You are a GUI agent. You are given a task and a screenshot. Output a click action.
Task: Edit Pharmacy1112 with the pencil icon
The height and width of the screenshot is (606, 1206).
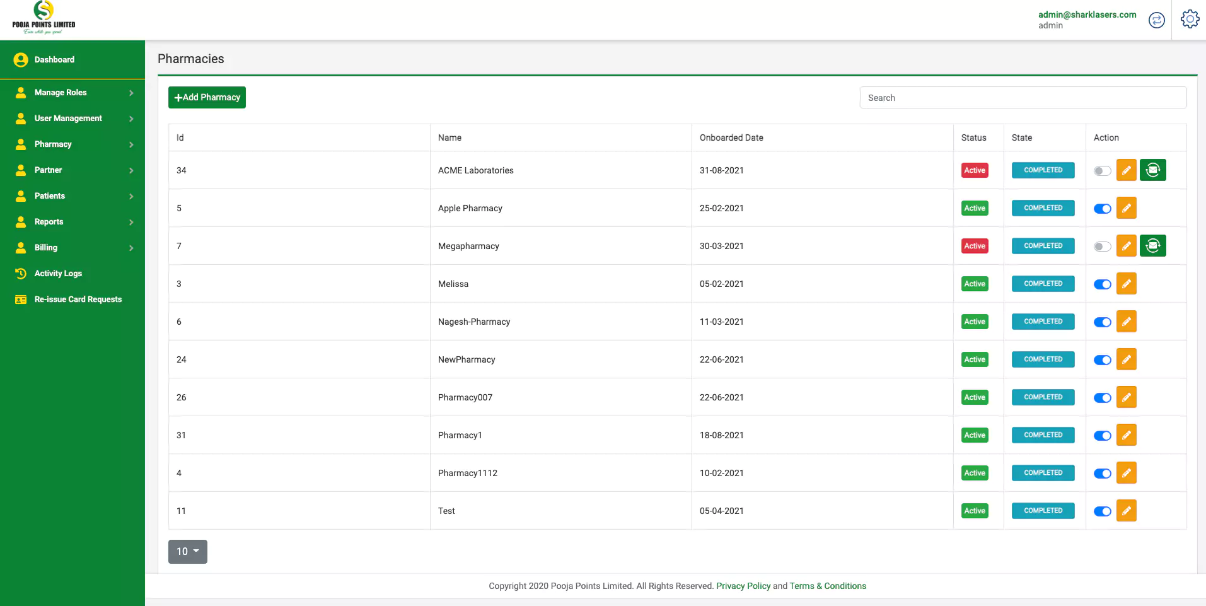point(1126,473)
